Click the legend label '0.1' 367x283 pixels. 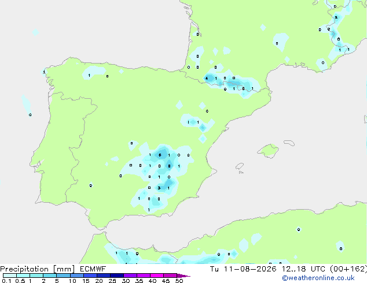coord(6,281)
